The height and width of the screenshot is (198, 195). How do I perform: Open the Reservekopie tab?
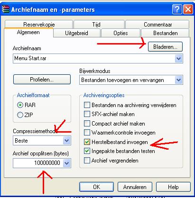point(39,24)
